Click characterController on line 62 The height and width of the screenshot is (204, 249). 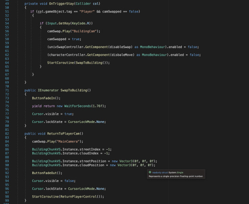point(67,55)
